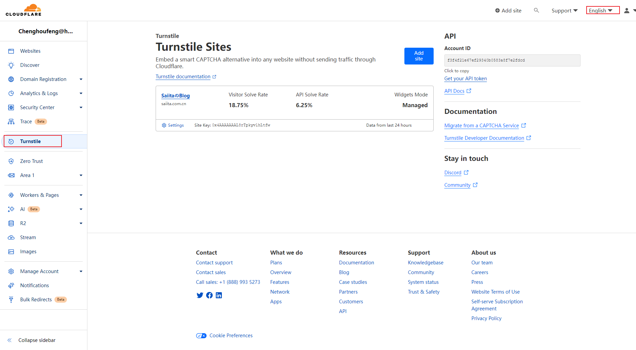Click the Collapse sidebar chevron icon

(x=10, y=340)
